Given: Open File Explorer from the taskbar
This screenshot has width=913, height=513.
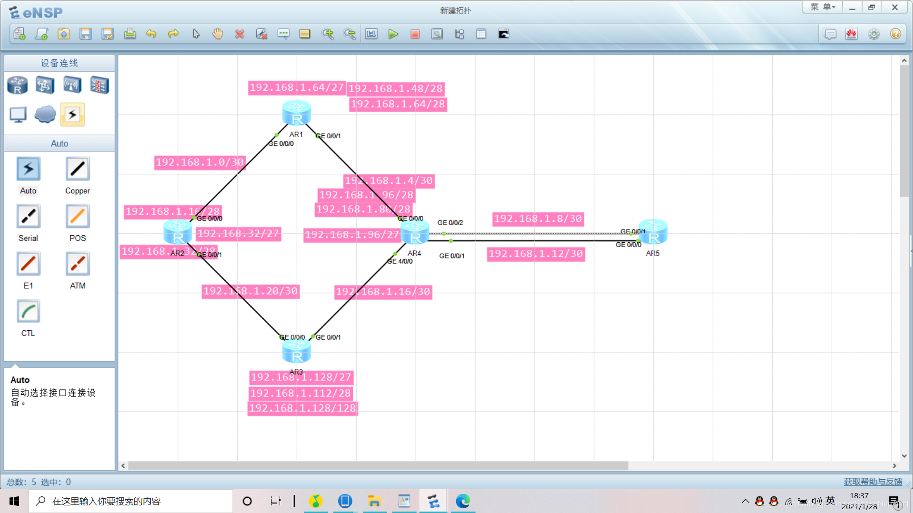Looking at the screenshot, I should tap(374, 501).
